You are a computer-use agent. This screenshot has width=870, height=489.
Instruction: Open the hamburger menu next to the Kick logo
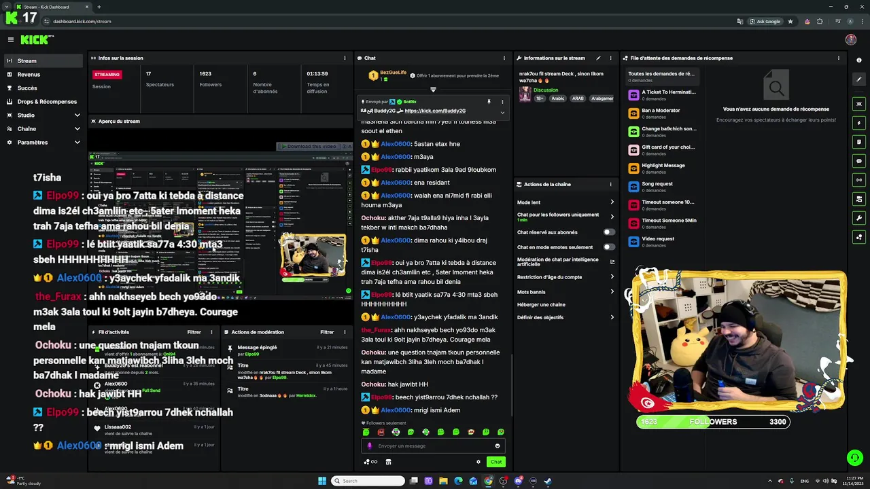click(x=11, y=40)
